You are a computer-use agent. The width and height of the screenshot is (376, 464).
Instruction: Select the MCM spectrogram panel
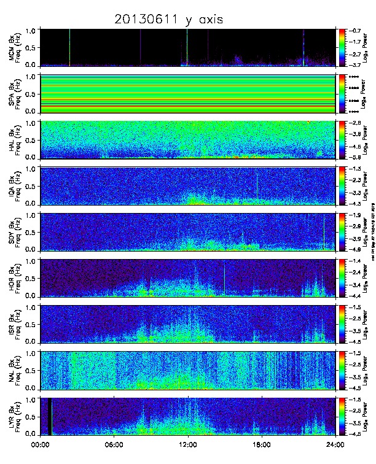[x=188, y=47]
